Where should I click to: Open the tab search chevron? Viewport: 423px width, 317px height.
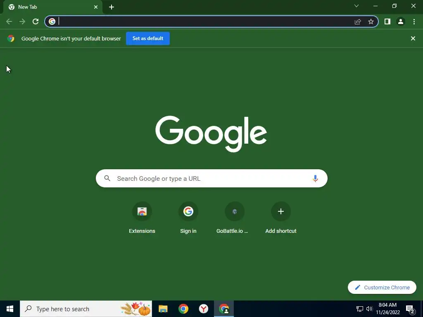point(356,6)
